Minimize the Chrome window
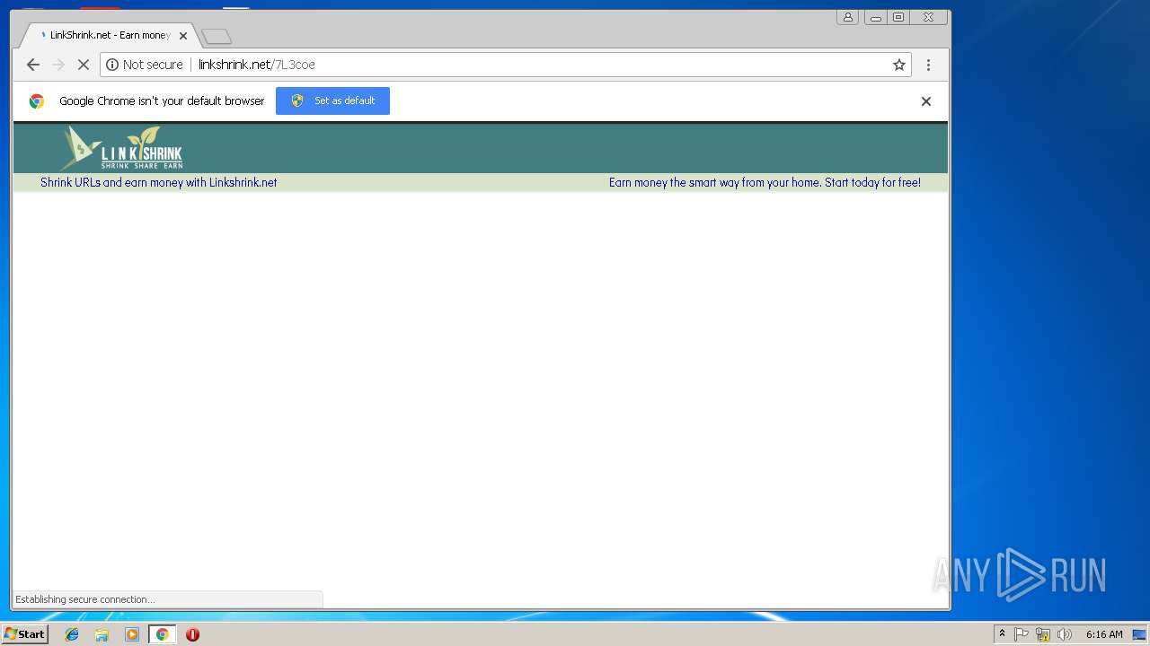This screenshot has width=1150, height=646. (x=875, y=17)
